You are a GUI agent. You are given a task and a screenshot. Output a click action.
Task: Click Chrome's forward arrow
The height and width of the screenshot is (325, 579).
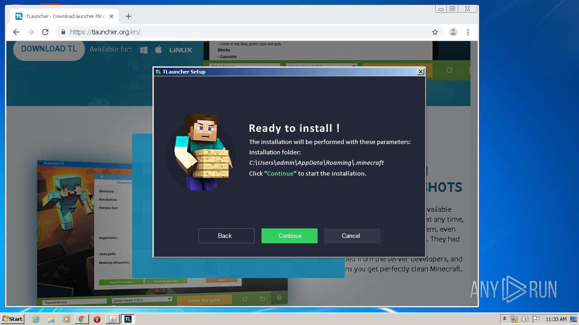tap(31, 32)
